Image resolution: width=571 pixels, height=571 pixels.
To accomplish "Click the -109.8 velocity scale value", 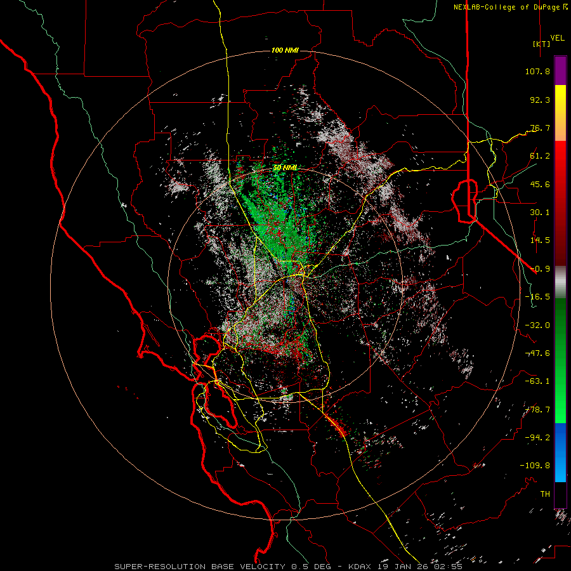I will pos(535,466).
